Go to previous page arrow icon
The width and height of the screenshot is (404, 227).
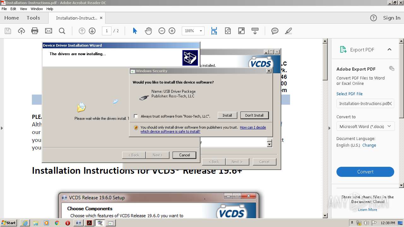82,31
